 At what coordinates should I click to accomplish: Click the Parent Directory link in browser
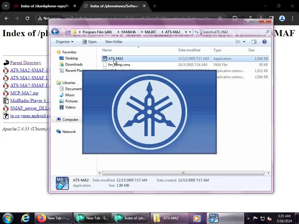(x=26, y=63)
